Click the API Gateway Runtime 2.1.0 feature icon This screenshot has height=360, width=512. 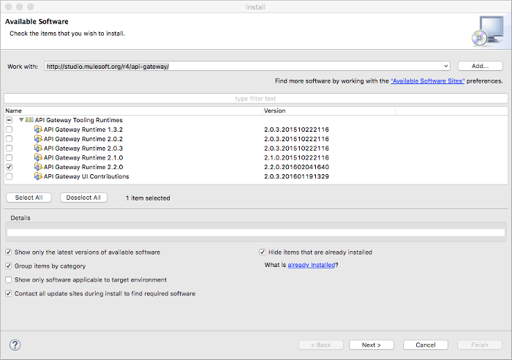(38, 157)
